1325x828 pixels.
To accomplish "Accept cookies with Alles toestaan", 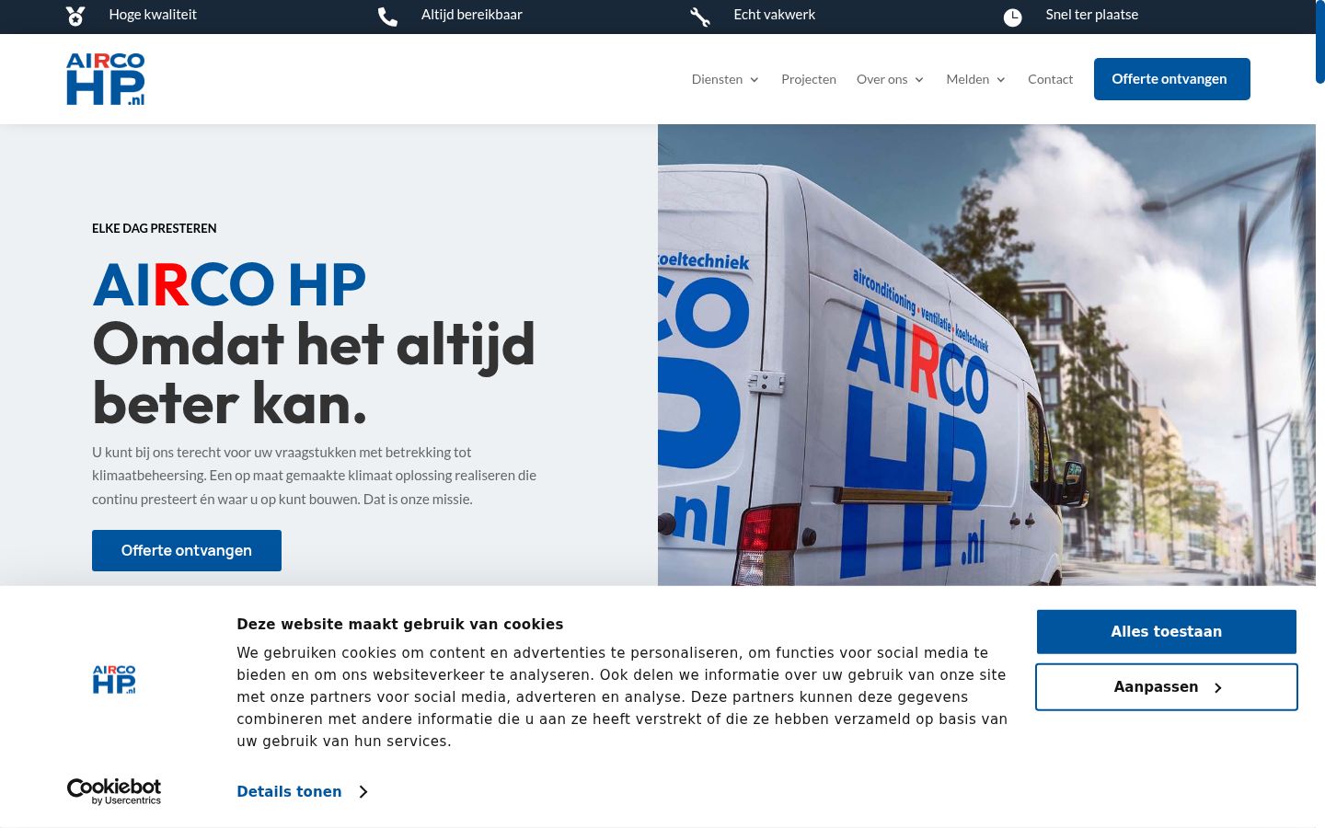I will tap(1166, 632).
